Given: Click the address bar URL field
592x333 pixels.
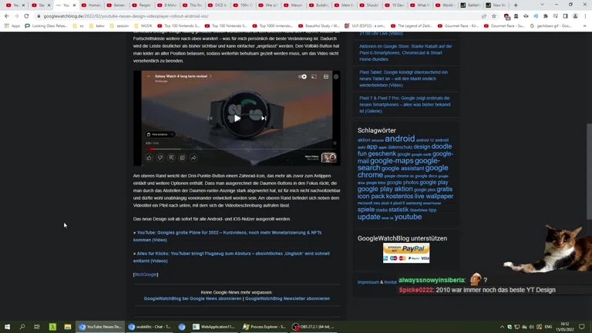Looking at the screenshot, I should coord(257,16).
